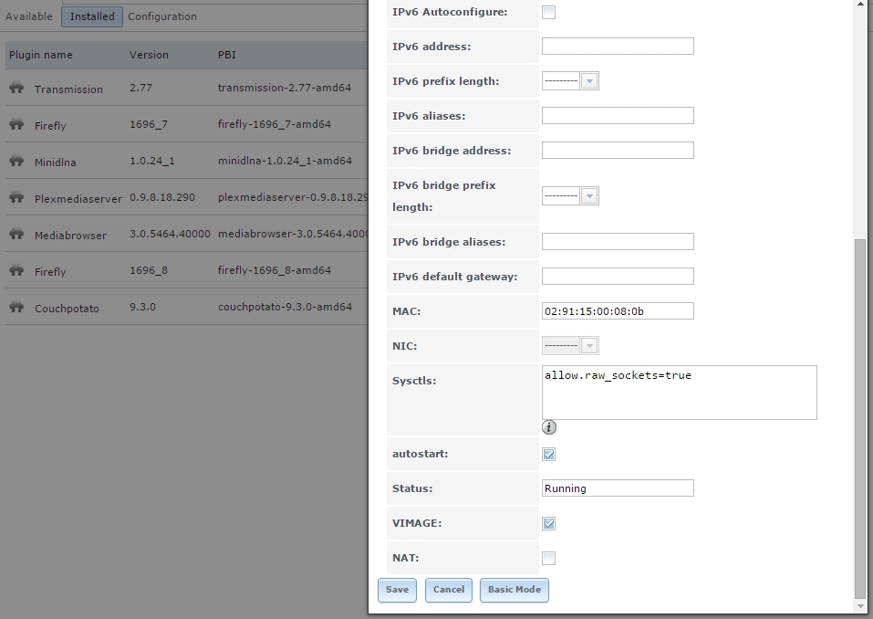Click the plugin icon next to Firefly 1696_8

point(16,270)
